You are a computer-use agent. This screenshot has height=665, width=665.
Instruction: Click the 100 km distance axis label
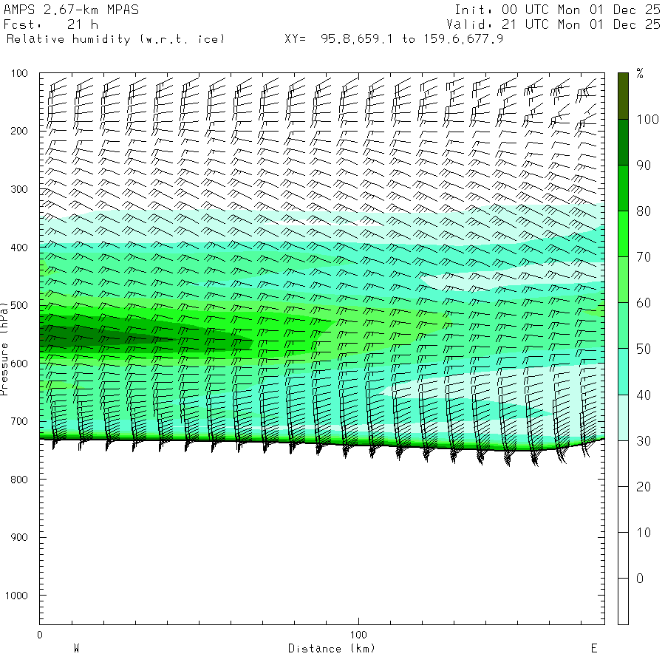pos(358,635)
